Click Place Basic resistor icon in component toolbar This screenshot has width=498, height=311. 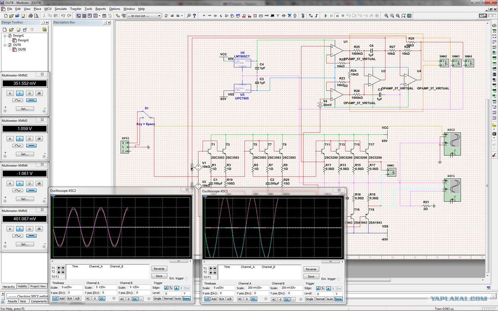pyautogui.click(x=210, y=16)
